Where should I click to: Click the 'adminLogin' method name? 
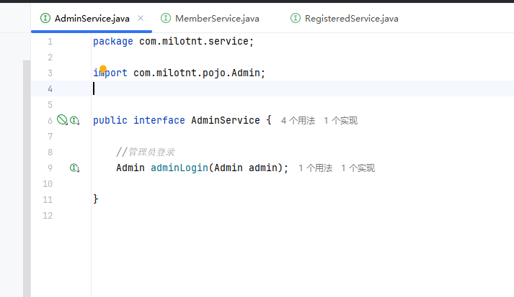pos(180,168)
